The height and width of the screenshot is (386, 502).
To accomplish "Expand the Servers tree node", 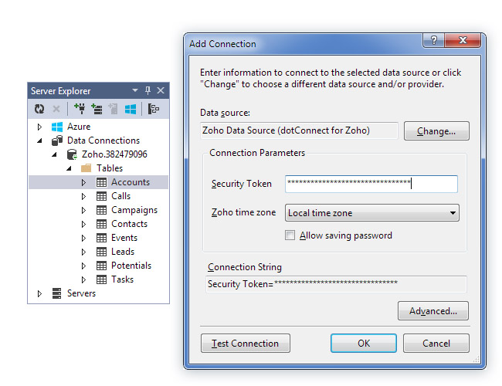I will pyautogui.click(x=39, y=293).
